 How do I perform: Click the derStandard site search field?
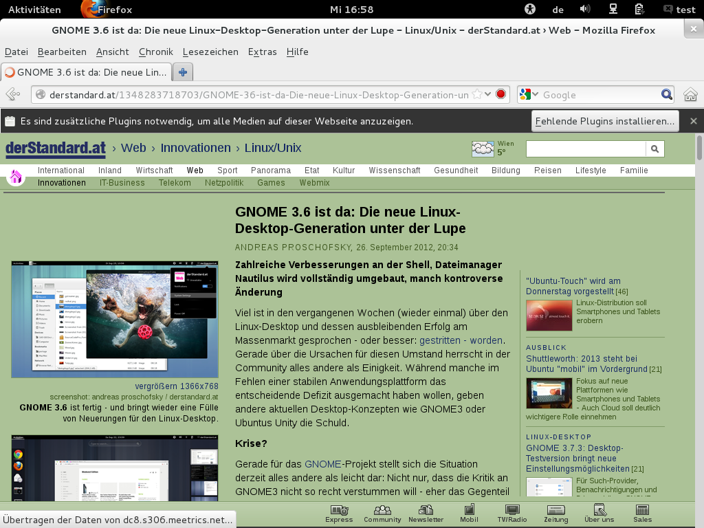tap(586, 148)
